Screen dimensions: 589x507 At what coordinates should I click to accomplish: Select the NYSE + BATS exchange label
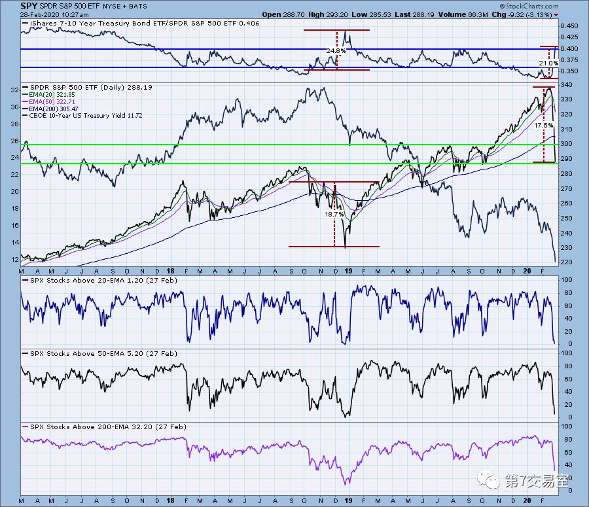(125, 7)
